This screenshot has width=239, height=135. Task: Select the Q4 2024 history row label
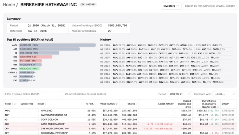click(105, 66)
